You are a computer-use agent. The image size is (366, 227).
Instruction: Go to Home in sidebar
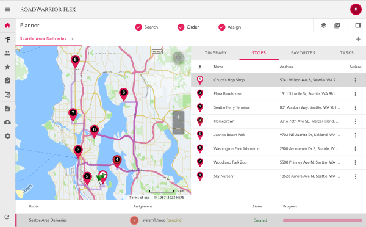coord(7,26)
